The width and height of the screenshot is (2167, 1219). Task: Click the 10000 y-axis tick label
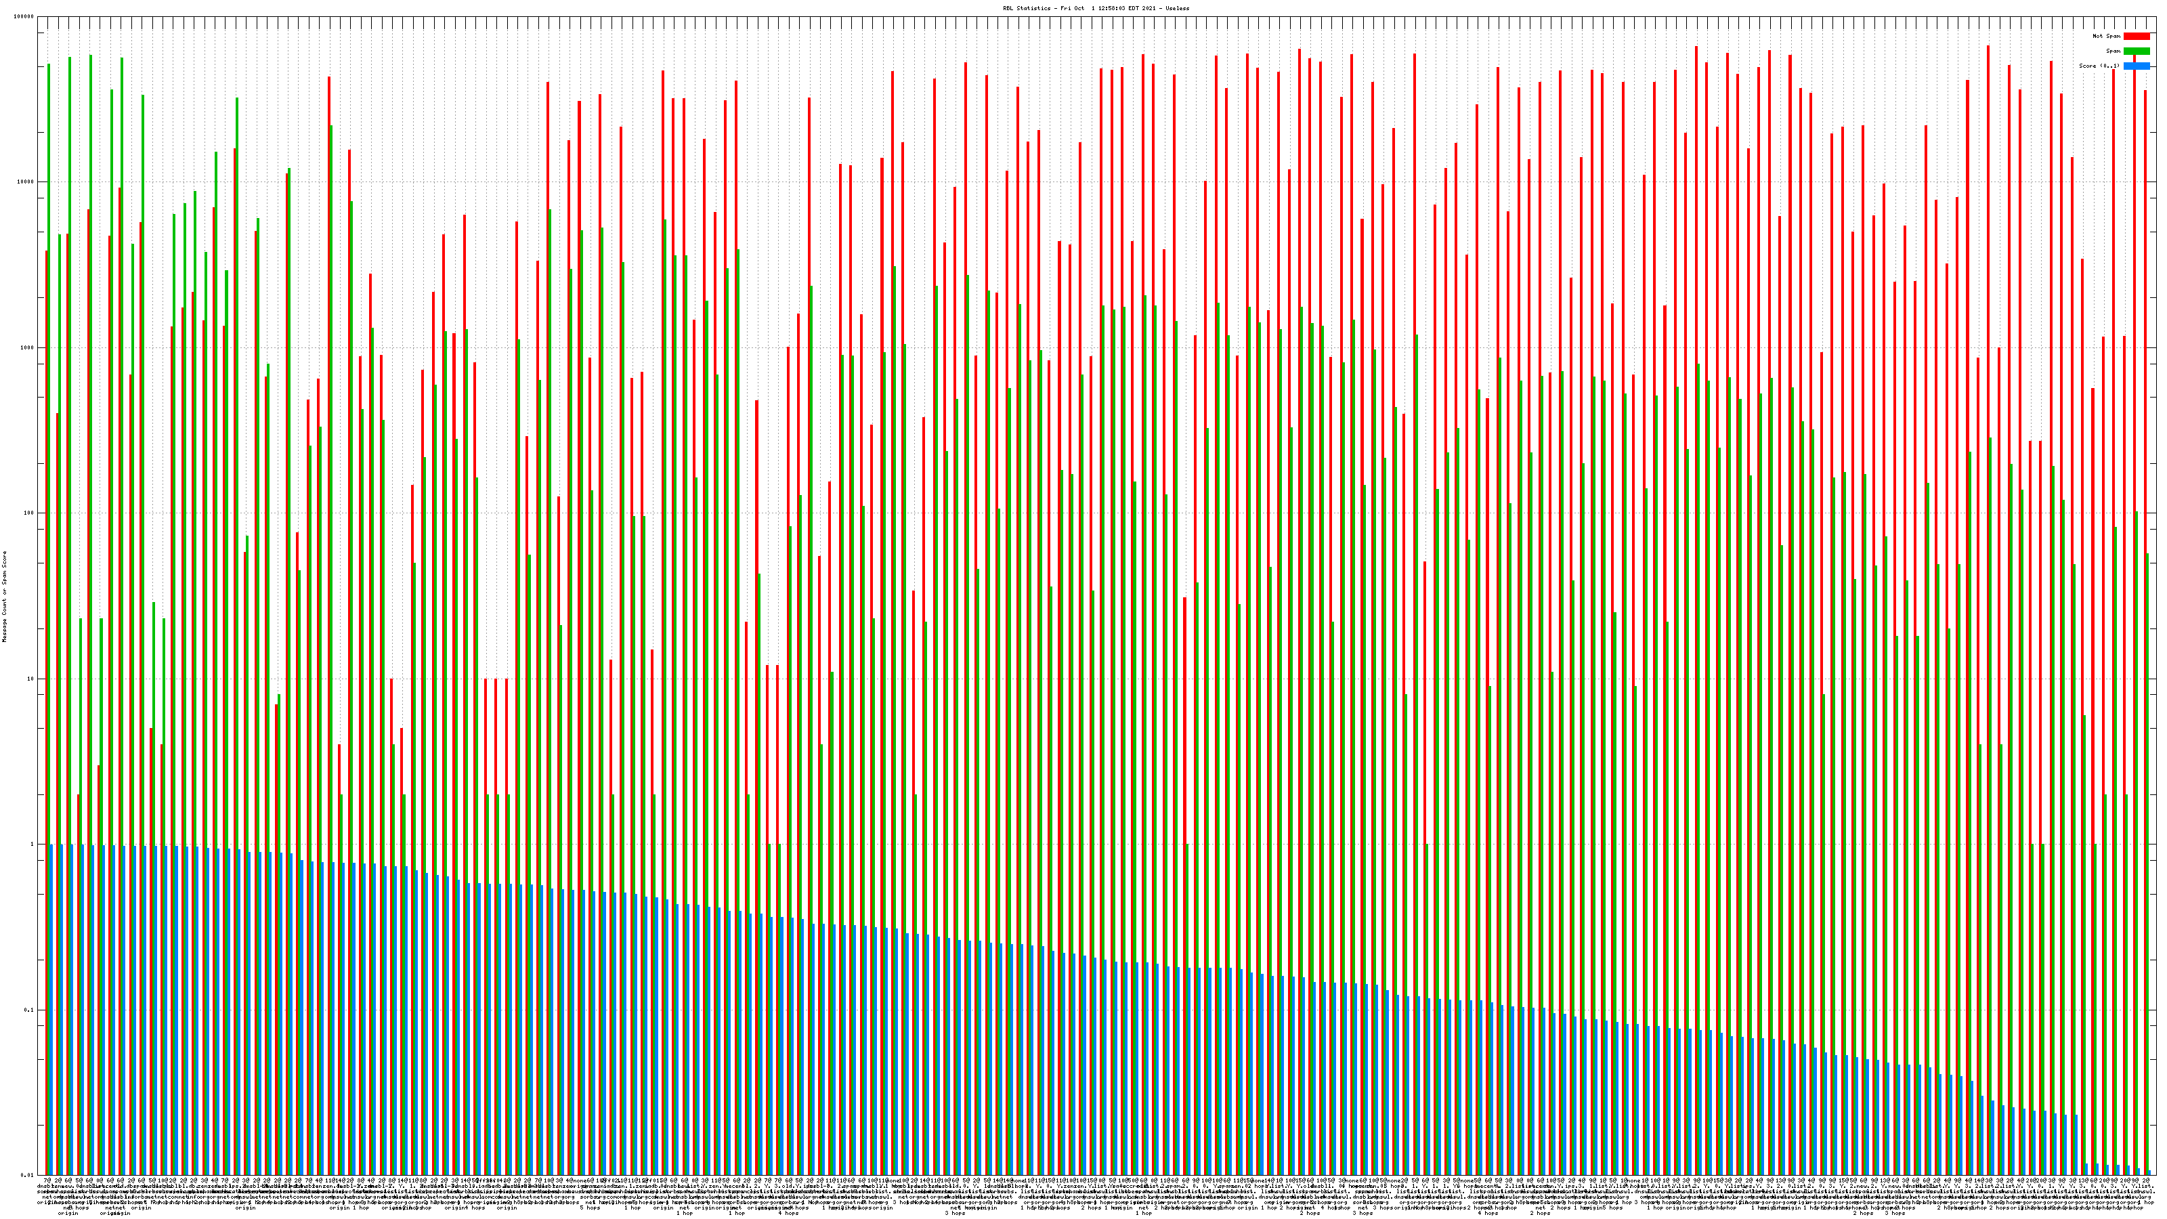point(26,183)
